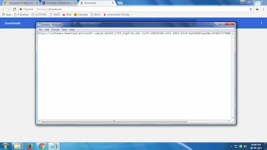This screenshot has height=150, width=267.
Task: Open Notepad's Edit menu
Action: pos(47,30)
